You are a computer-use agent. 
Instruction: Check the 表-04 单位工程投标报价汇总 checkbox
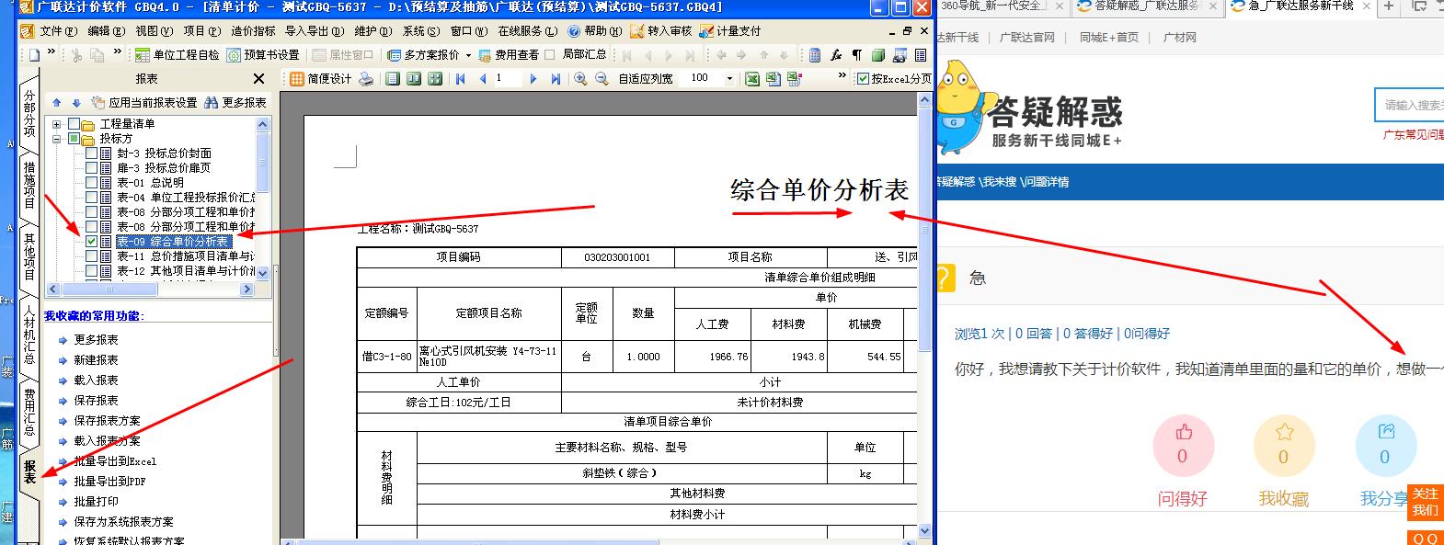(x=92, y=198)
